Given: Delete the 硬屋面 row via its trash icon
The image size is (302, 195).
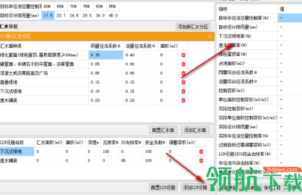Looking at the screenshot, I should (x=183, y=64).
